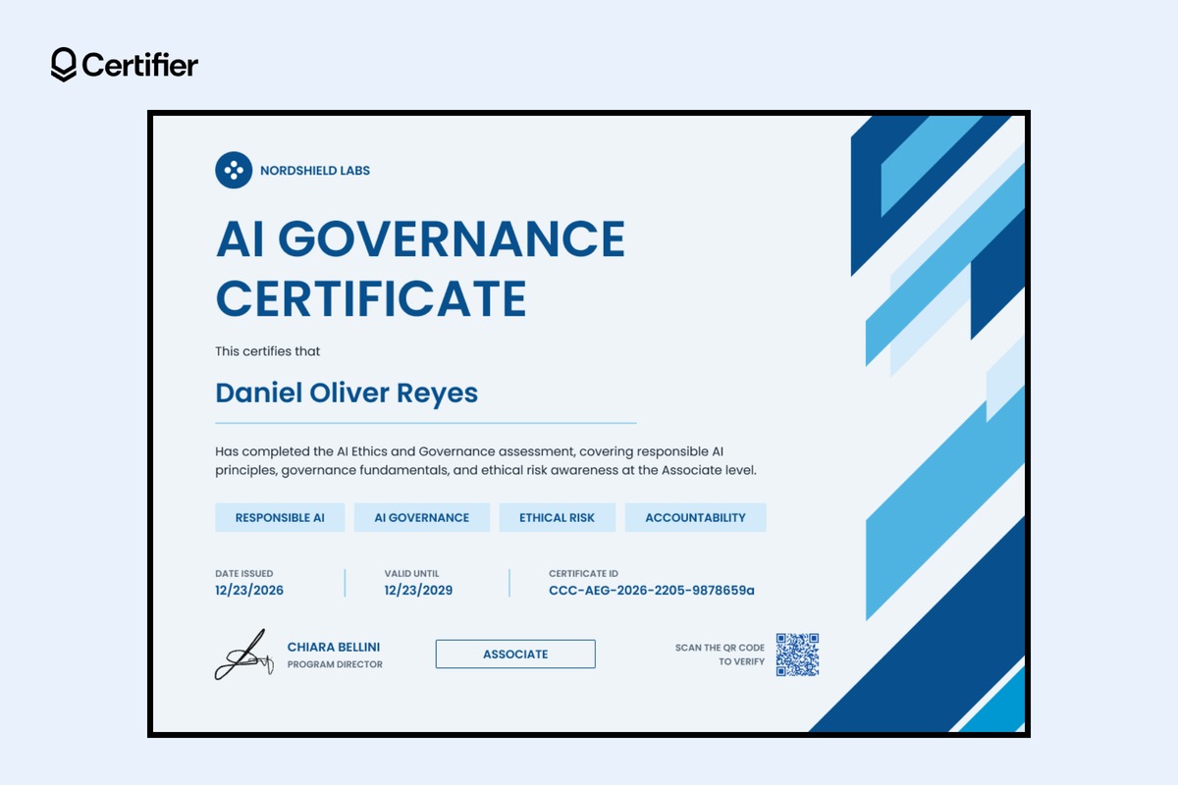Click the CERTIFICATE ID label

pos(584,573)
